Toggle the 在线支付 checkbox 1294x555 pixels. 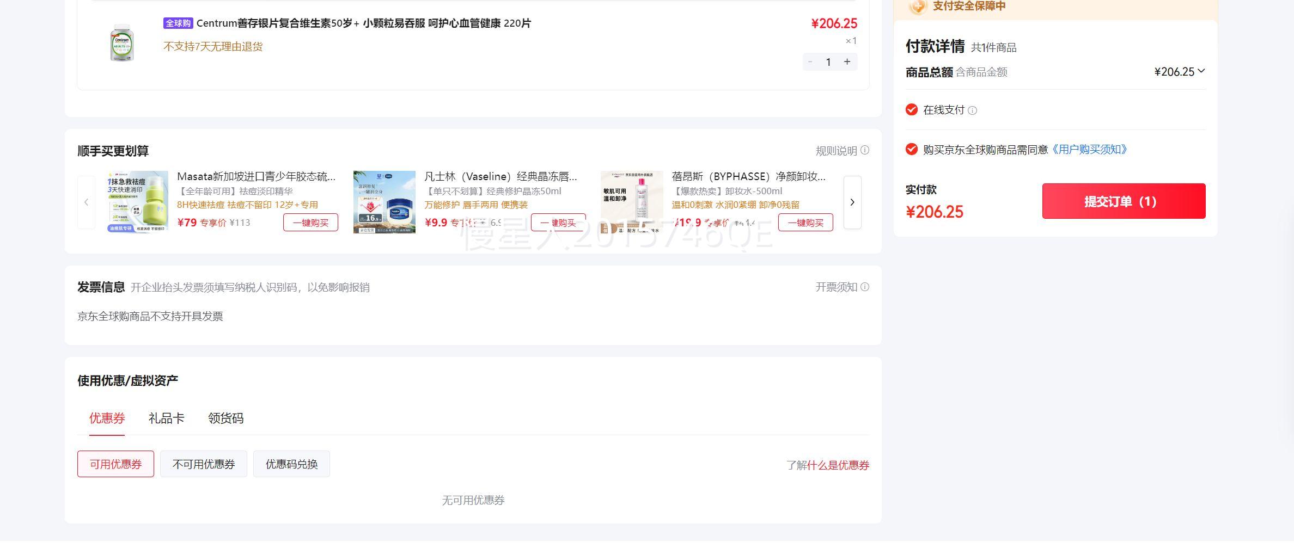[911, 110]
